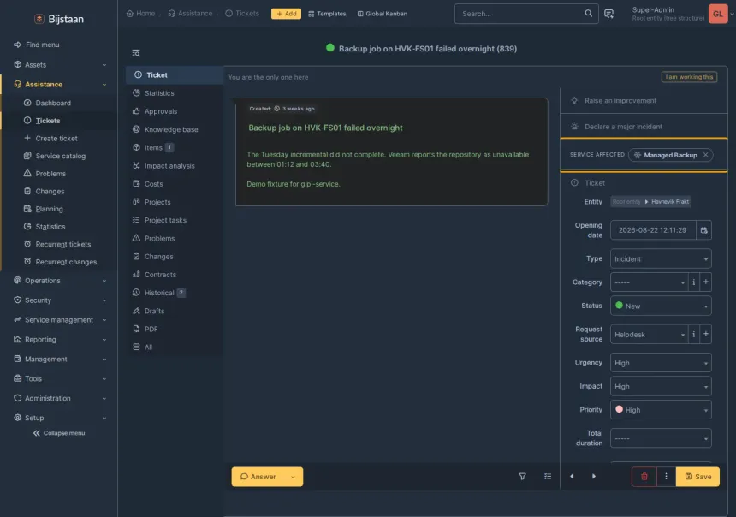Expand the Assets sidebar section
The width and height of the screenshot is (736, 517).
pyautogui.click(x=60, y=65)
